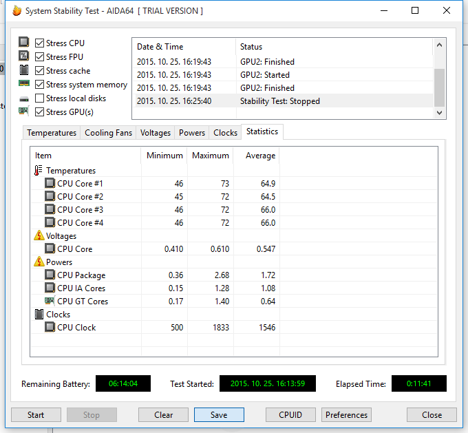Click the Maximum column header
Viewport: 468px width, 433px height.
tap(210, 156)
